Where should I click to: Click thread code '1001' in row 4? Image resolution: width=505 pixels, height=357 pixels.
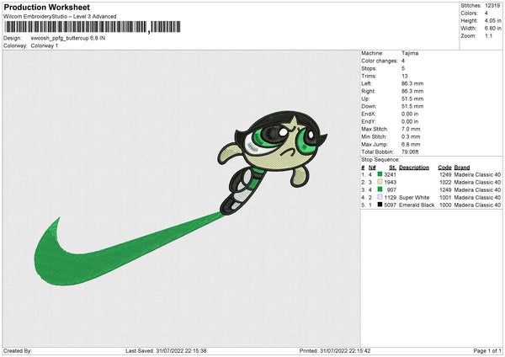[445, 198]
